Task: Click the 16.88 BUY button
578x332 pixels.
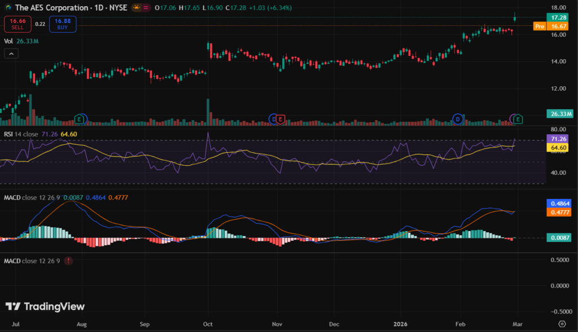Action: tap(62, 24)
